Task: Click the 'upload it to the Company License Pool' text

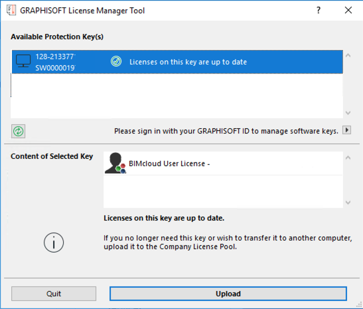Action: click(x=170, y=247)
